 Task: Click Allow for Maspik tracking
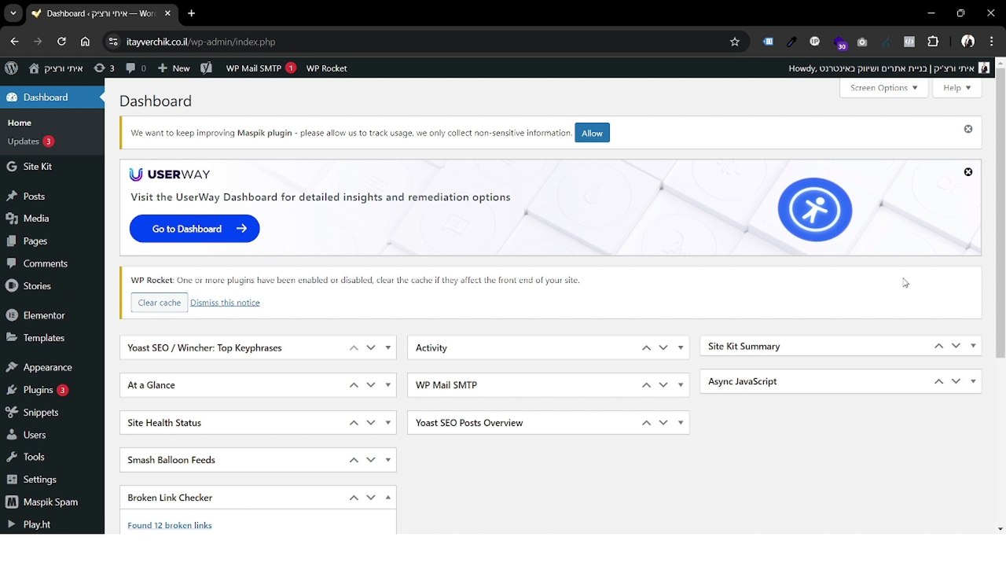tap(592, 133)
